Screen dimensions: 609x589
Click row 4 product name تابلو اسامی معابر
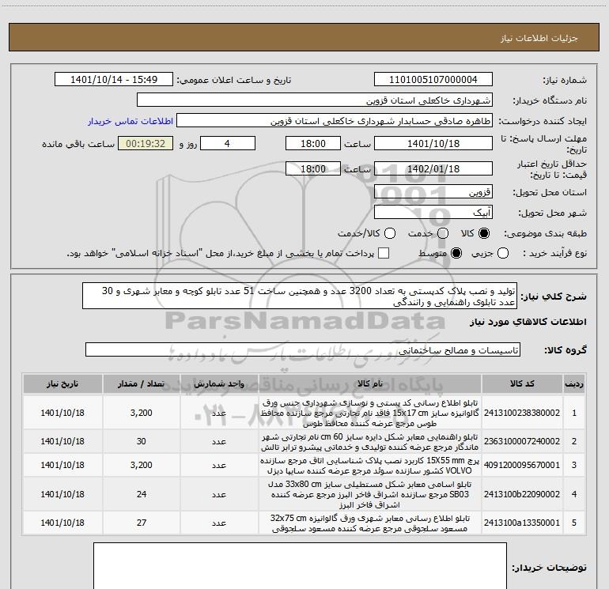pyautogui.click(x=370, y=494)
